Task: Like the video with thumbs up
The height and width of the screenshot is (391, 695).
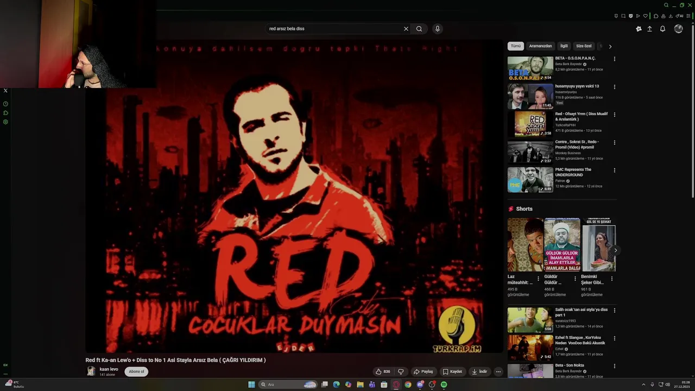Action: pos(383,371)
